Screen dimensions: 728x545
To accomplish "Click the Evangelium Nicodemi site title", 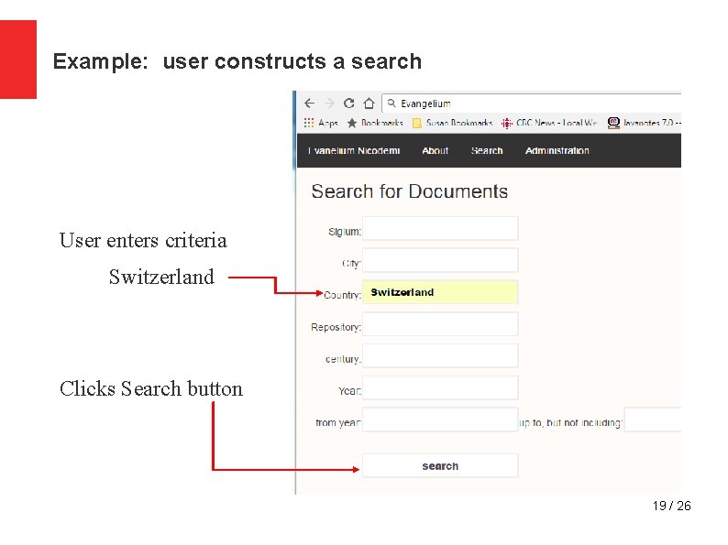I will [354, 151].
